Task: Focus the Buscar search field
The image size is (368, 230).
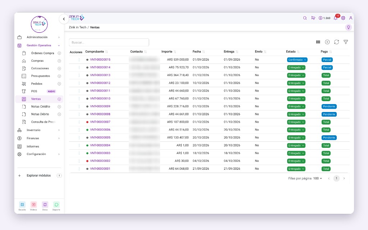Action: tap(109, 42)
